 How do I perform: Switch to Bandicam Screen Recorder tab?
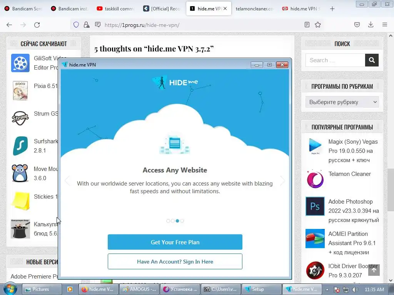[x=23, y=8]
